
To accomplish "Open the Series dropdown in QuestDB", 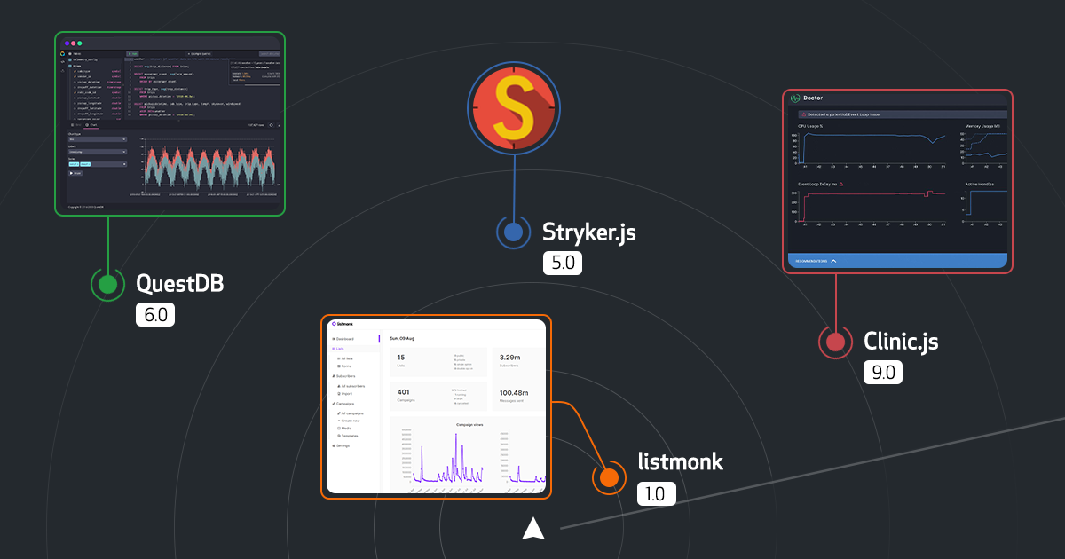I will click(98, 164).
